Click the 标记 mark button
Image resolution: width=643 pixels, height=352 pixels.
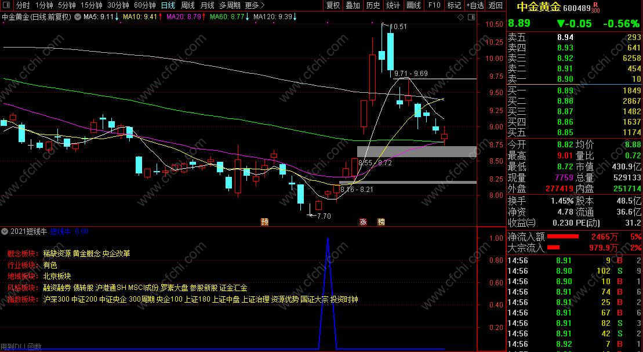454,5
